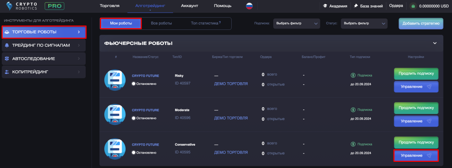Click the PRO badge icon
Viewport: 452px width, 168px height.
click(x=54, y=6)
